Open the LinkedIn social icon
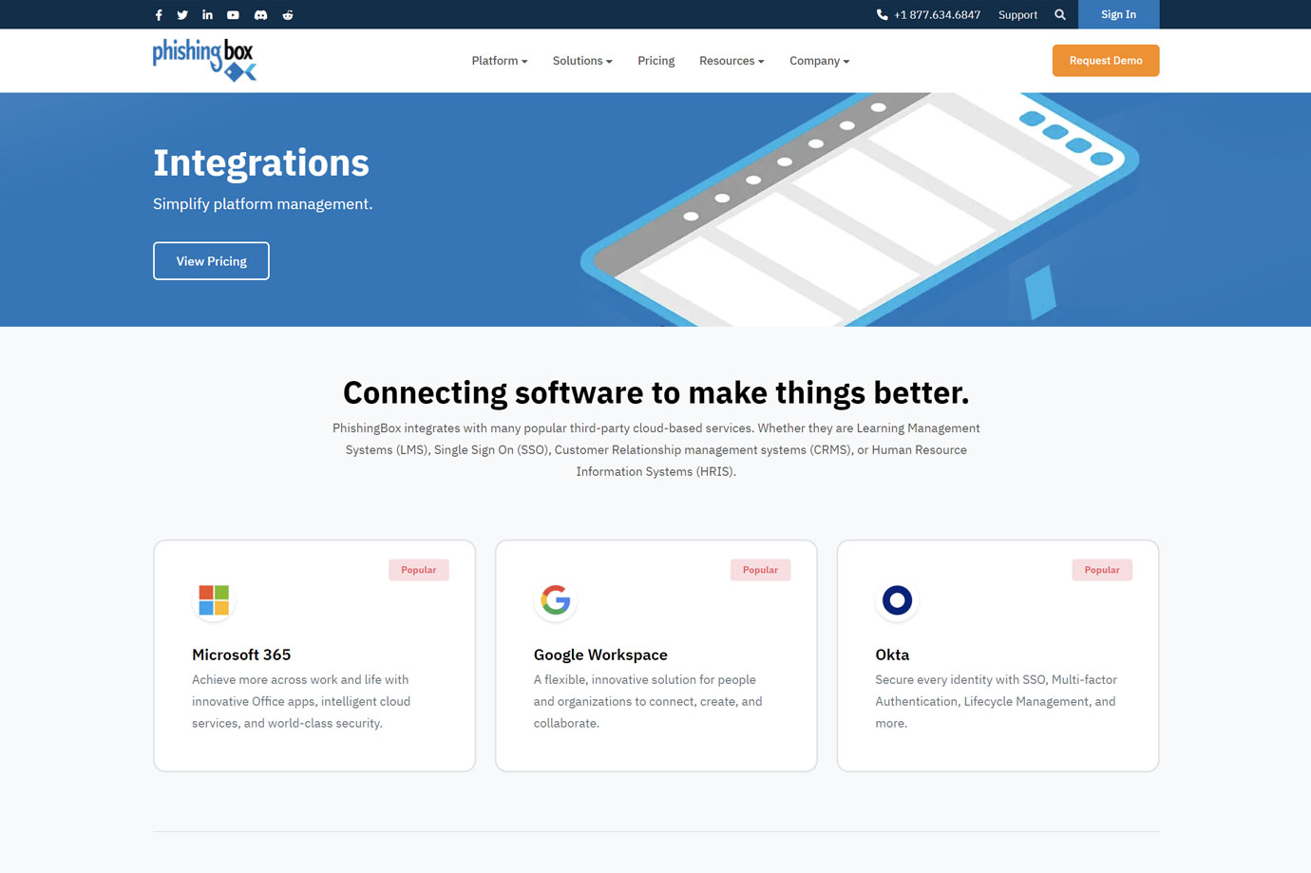Viewport: 1311px width, 873px height. point(207,14)
